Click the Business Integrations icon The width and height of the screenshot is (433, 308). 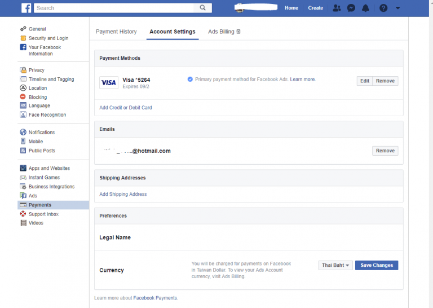pos(23,187)
